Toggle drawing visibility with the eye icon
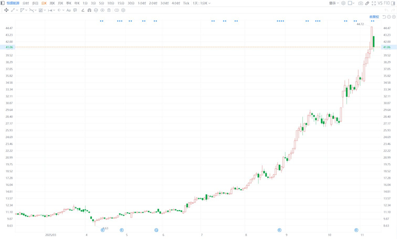The width and height of the screenshot is (397, 239). (x=102, y=10)
